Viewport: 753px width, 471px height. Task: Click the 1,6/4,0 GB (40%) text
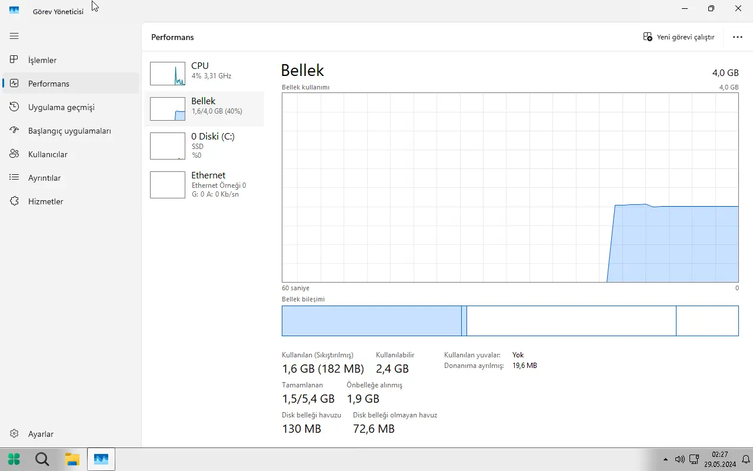click(x=216, y=111)
